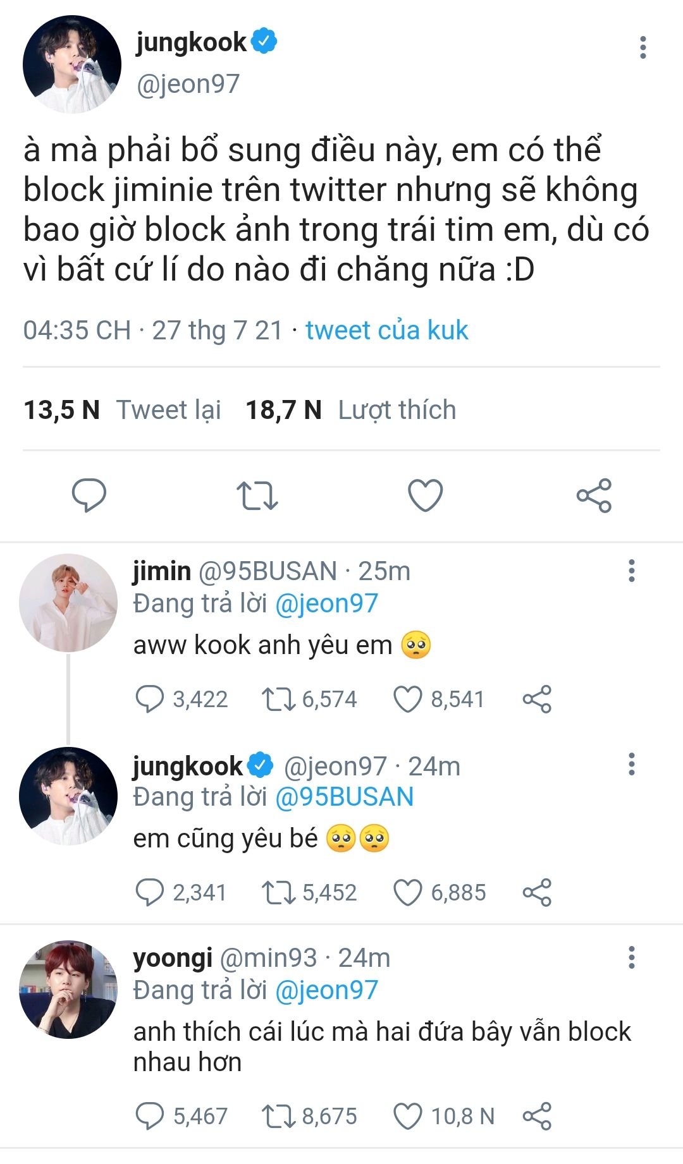Screen dimensions: 683x1164
Task: Retweet yoongi's reply with 8,675 retweets
Action: tap(278, 1116)
